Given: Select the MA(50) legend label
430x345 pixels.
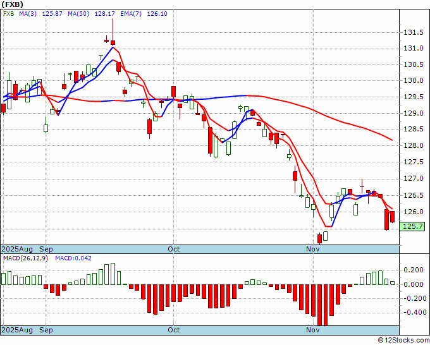Looking at the screenshot, I should click(78, 14).
